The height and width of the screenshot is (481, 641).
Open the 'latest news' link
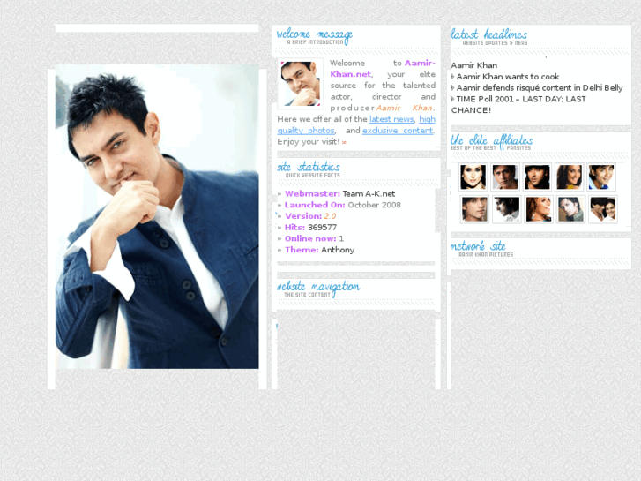pos(391,119)
